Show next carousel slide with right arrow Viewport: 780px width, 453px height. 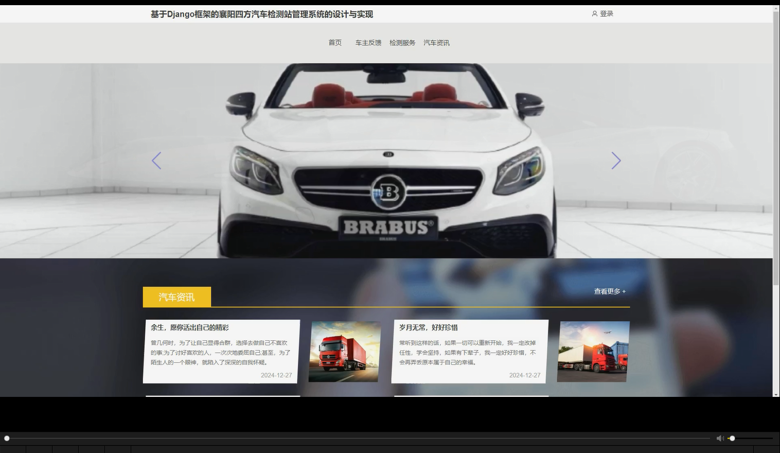[x=616, y=161]
